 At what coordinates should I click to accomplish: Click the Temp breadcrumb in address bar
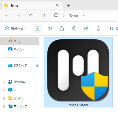[74, 15]
